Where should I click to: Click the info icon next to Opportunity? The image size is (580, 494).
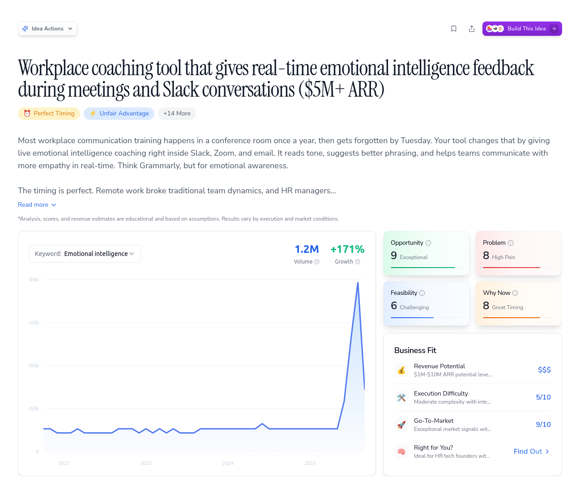[x=428, y=243]
